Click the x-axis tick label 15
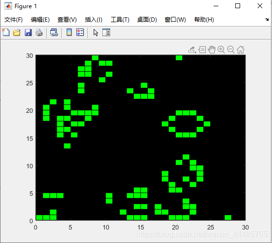 [141, 227]
